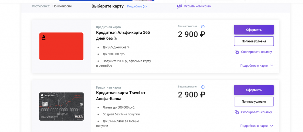The width and height of the screenshot is (303, 132).
Task: Click the red Alfa card image
Action: pyautogui.click(x=61, y=46)
